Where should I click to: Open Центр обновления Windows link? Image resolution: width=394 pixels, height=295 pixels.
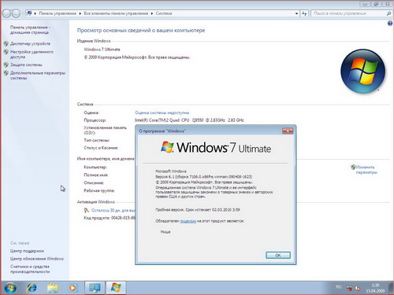coord(37,259)
